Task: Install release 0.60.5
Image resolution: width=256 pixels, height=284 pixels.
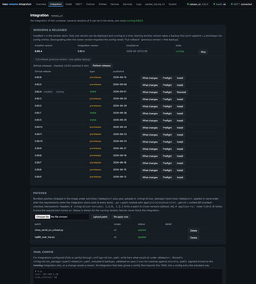Action: [x=180, y=85]
